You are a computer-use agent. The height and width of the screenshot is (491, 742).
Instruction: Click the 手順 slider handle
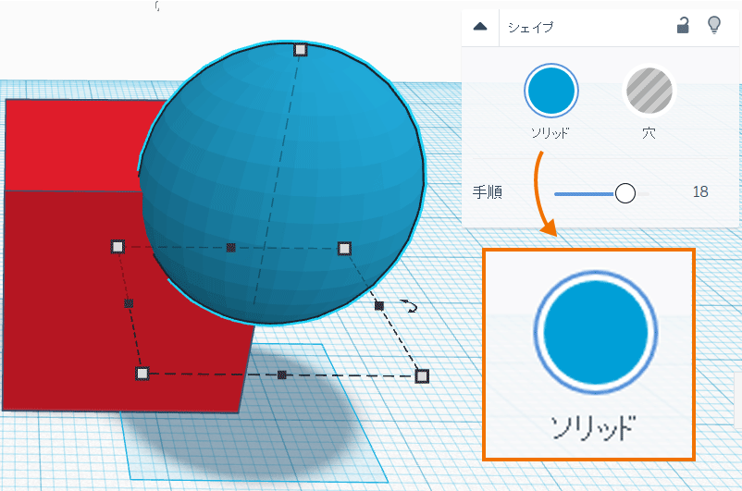click(625, 193)
